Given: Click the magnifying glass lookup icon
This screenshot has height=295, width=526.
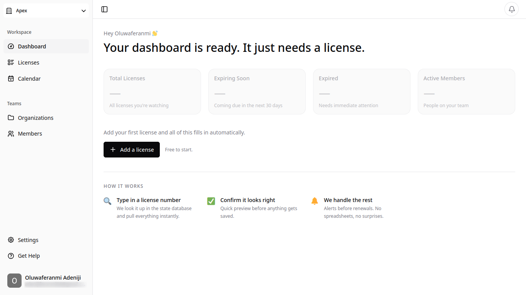Looking at the screenshot, I should click(x=107, y=201).
